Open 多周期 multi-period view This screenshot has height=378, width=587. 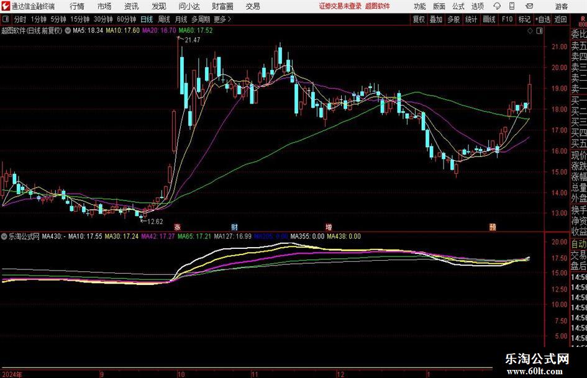coord(201,19)
